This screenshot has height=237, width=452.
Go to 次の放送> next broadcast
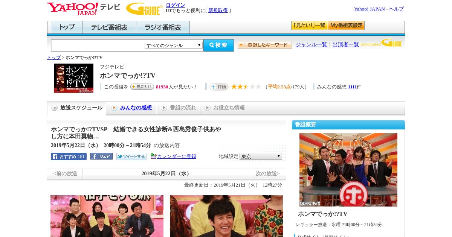tap(268, 173)
